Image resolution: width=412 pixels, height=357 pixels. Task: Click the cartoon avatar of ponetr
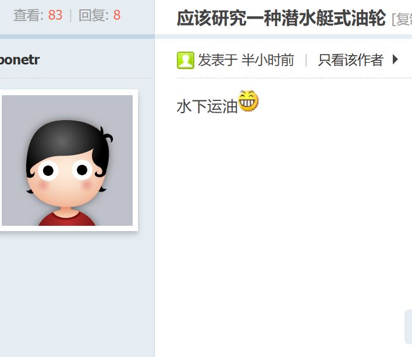68,160
